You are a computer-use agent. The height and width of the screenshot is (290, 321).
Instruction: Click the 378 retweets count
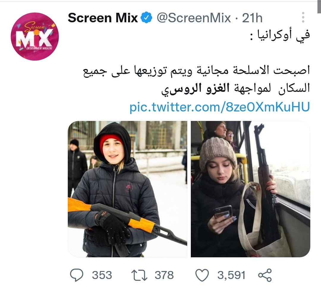click(x=164, y=275)
